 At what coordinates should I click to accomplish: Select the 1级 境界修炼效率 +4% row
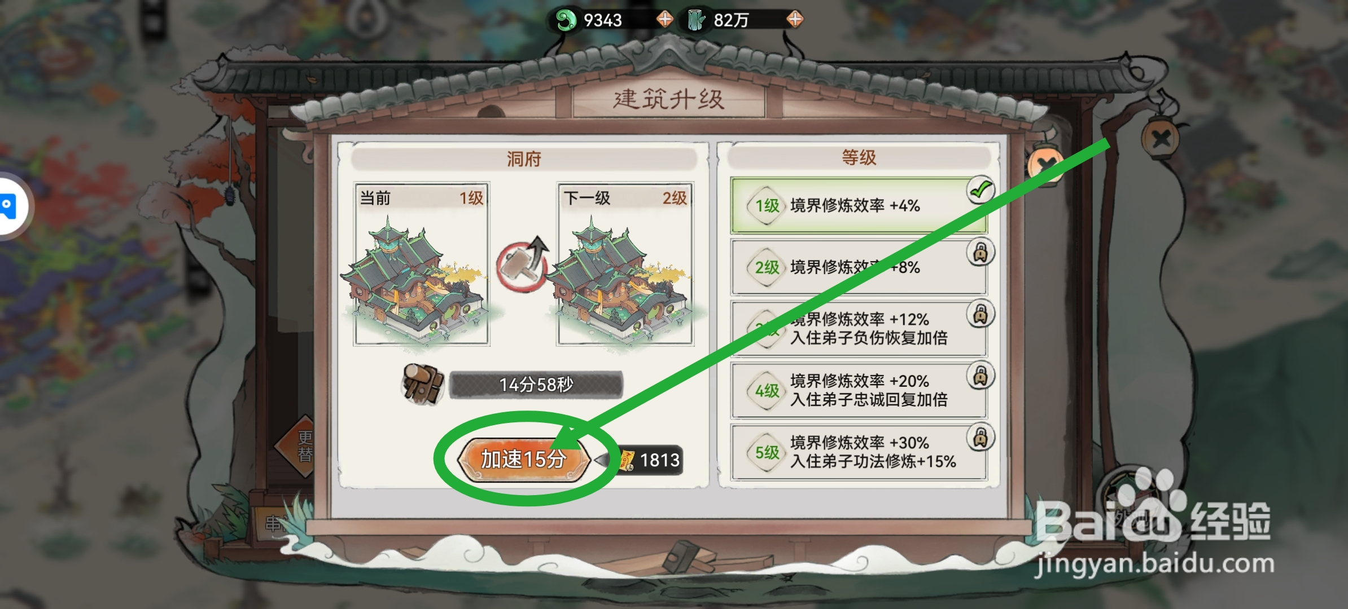pos(859,206)
